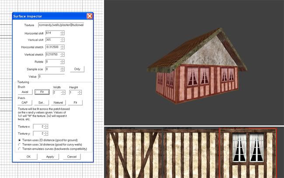Click the Apply button
Image resolution: width=284 pixels, height=178 pixels.
pyautogui.click(x=50, y=157)
